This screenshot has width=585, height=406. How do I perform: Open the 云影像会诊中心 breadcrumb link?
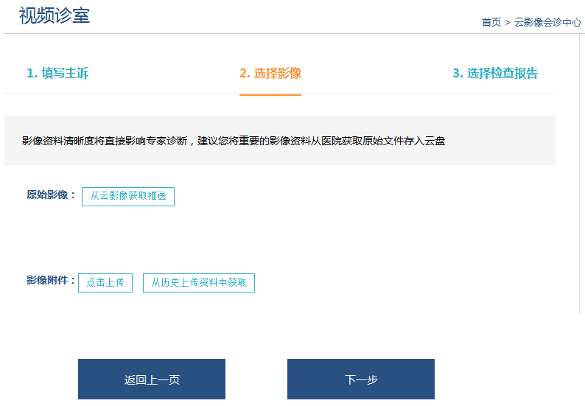tap(547, 22)
